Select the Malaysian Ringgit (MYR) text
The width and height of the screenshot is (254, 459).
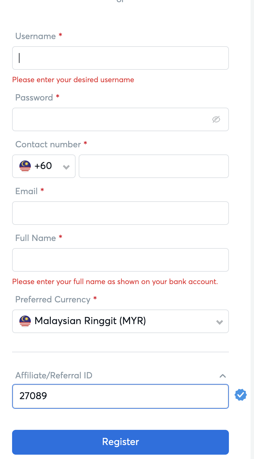tap(90, 321)
